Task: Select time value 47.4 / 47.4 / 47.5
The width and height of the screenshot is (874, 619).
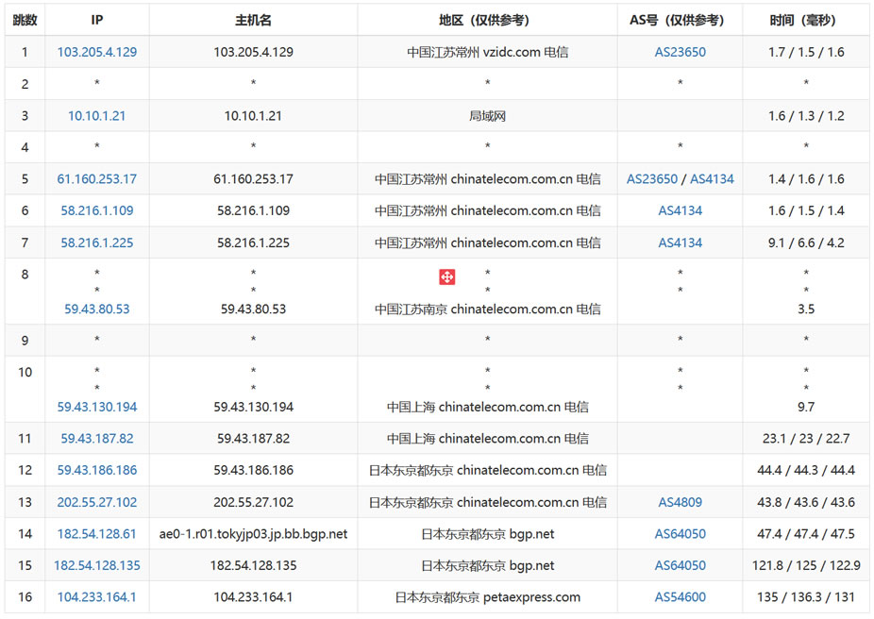Action: [x=806, y=534]
